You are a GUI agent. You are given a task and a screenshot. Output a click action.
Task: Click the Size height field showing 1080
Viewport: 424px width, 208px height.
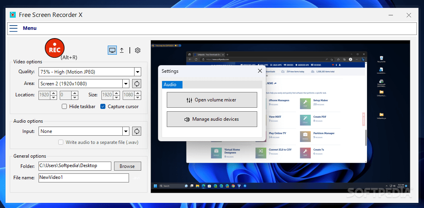click(x=129, y=95)
